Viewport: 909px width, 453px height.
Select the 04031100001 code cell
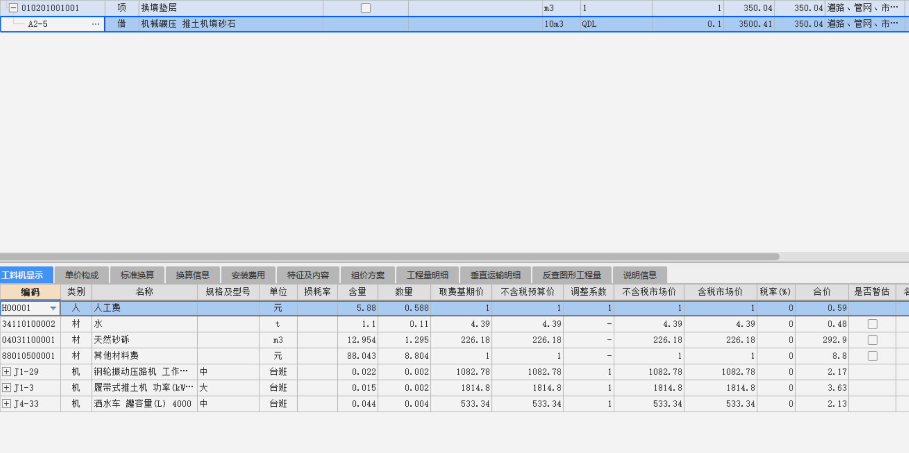[x=30, y=340]
